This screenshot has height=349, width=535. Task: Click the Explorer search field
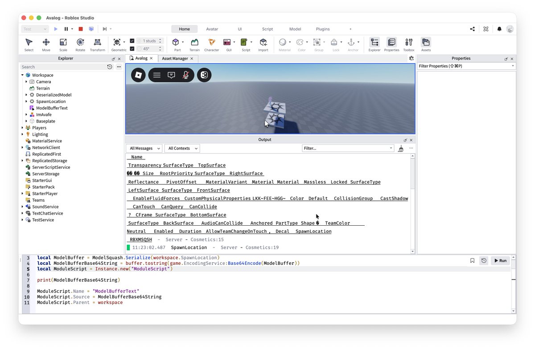coord(63,67)
